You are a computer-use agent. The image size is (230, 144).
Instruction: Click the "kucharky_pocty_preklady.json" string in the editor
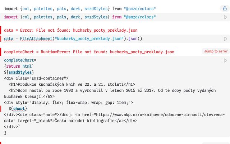89,39
